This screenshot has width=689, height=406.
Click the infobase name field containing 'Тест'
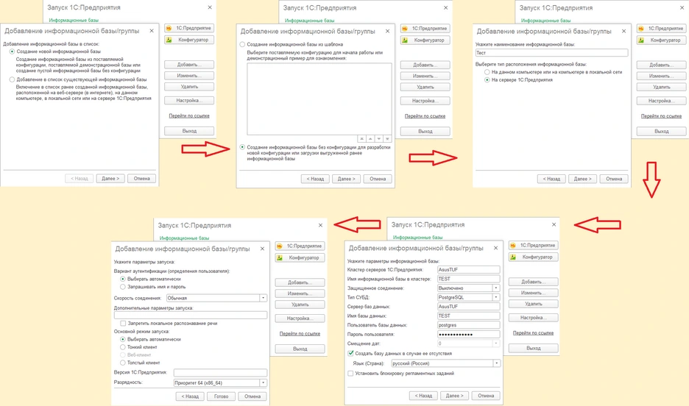pos(551,53)
